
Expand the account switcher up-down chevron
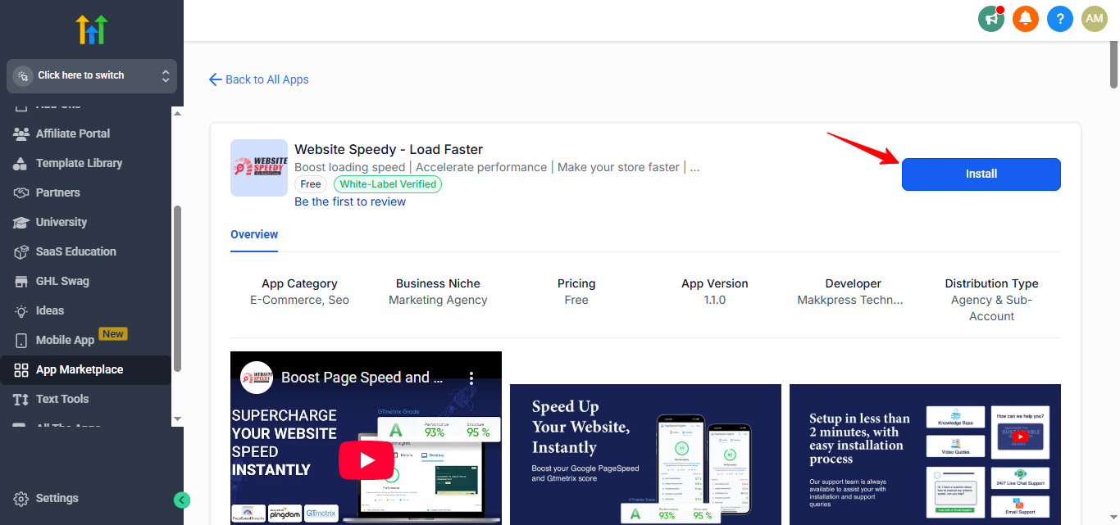tap(166, 75)
